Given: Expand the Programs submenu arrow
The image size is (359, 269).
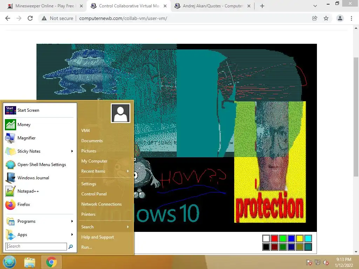Looking at the screenshot, I should click(x=72, y=221).
